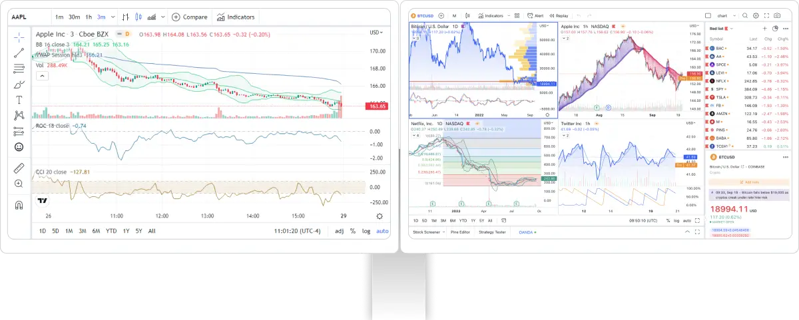Select 5D range on AAPL chart
799x320 pixels.
click(x=55, y=231)
